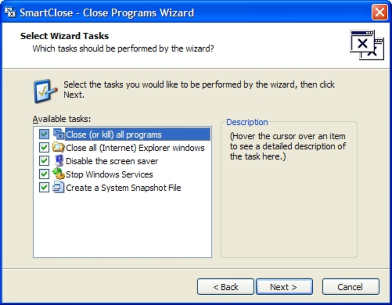The height and width of the screenshot is (305, 392).
Task: Cancel the Close Programs Wizard
Action: 351,287
